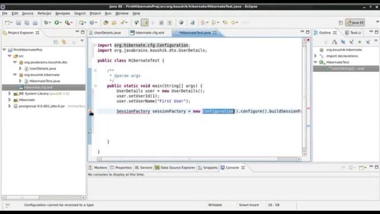380x214 pixels.
Task: Select the Java EE perspective button
Action: (355, 23)
